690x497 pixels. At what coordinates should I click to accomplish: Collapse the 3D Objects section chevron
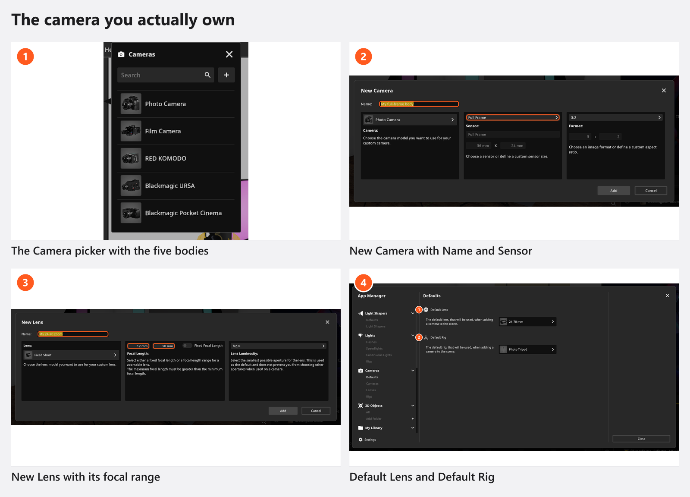[x=413, y=406]
